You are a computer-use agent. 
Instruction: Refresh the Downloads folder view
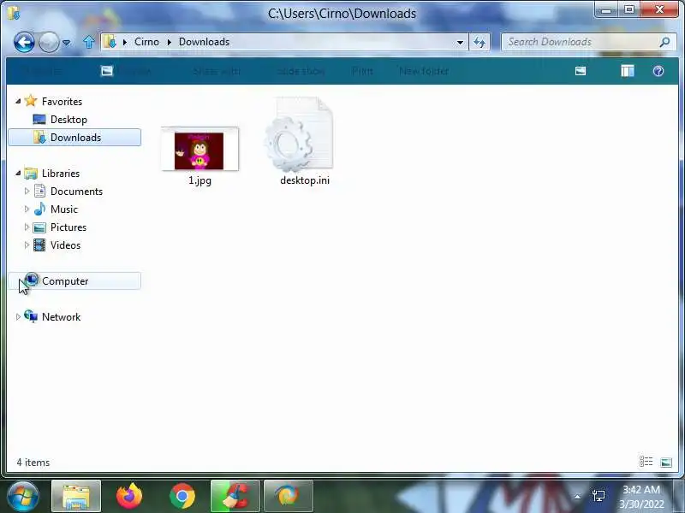(x=479, y=42)
